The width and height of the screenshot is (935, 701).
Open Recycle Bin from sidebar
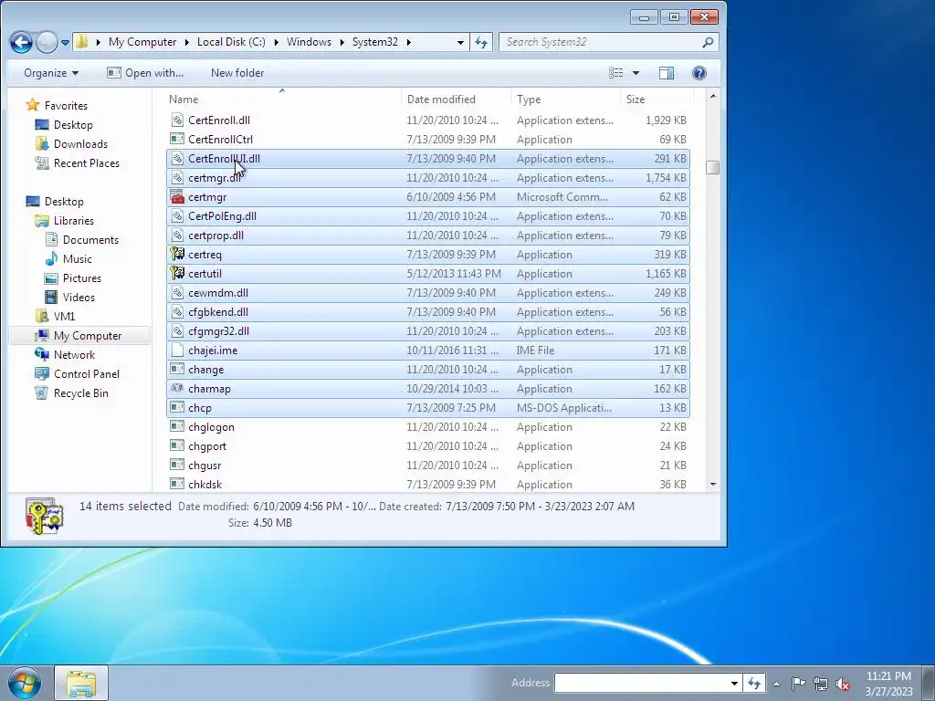(72, 392)
